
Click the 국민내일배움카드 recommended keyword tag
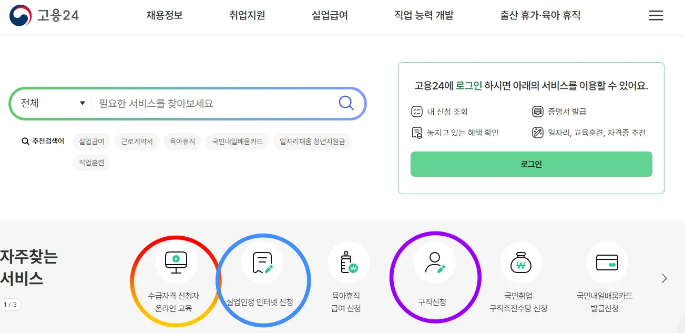coord(237,142)
